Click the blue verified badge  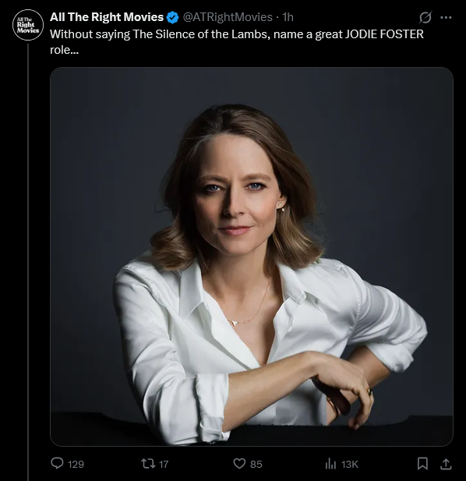tap(172, 17)
